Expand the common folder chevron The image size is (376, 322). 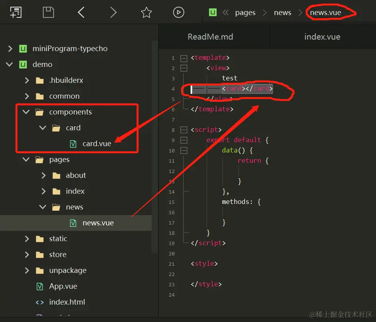point(27,96)
